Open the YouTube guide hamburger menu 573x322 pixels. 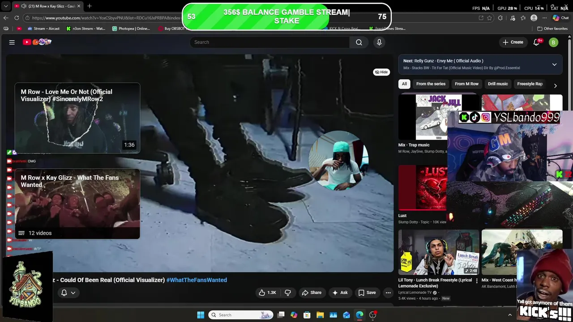[x=12, y=42]
